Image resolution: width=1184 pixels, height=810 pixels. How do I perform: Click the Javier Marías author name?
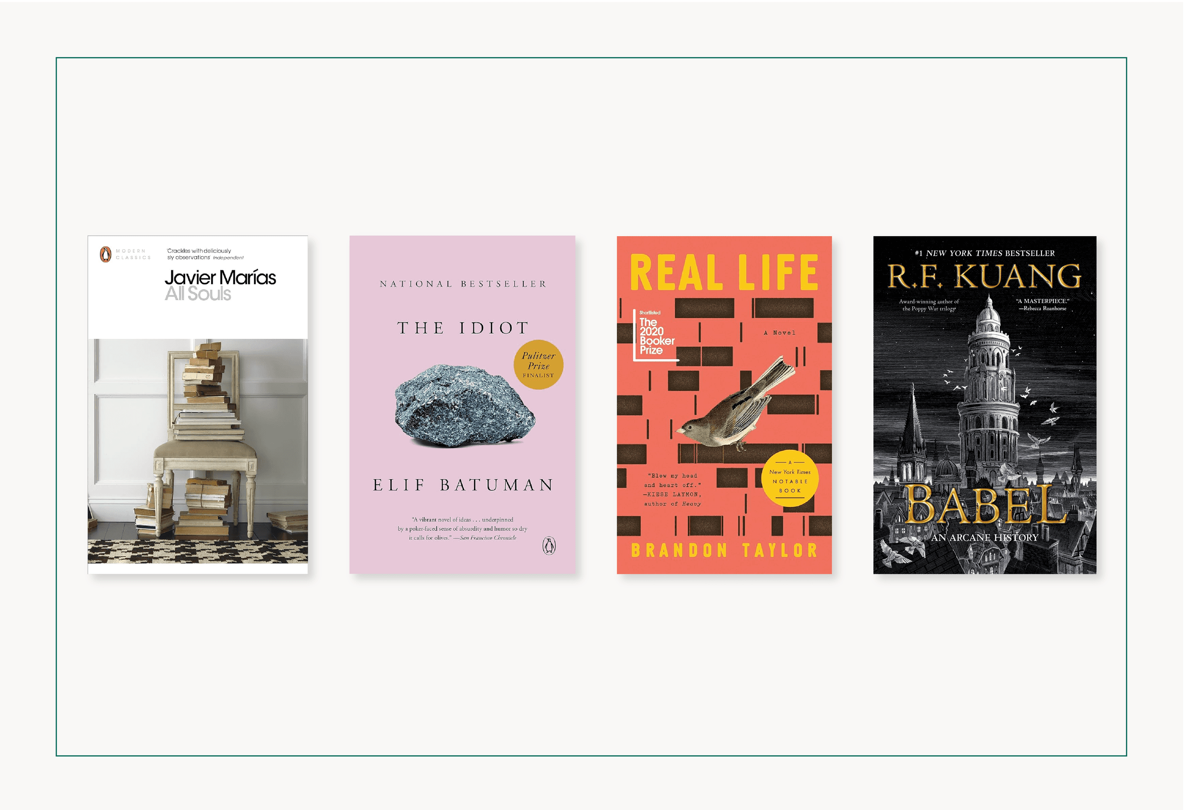[220, 277]
